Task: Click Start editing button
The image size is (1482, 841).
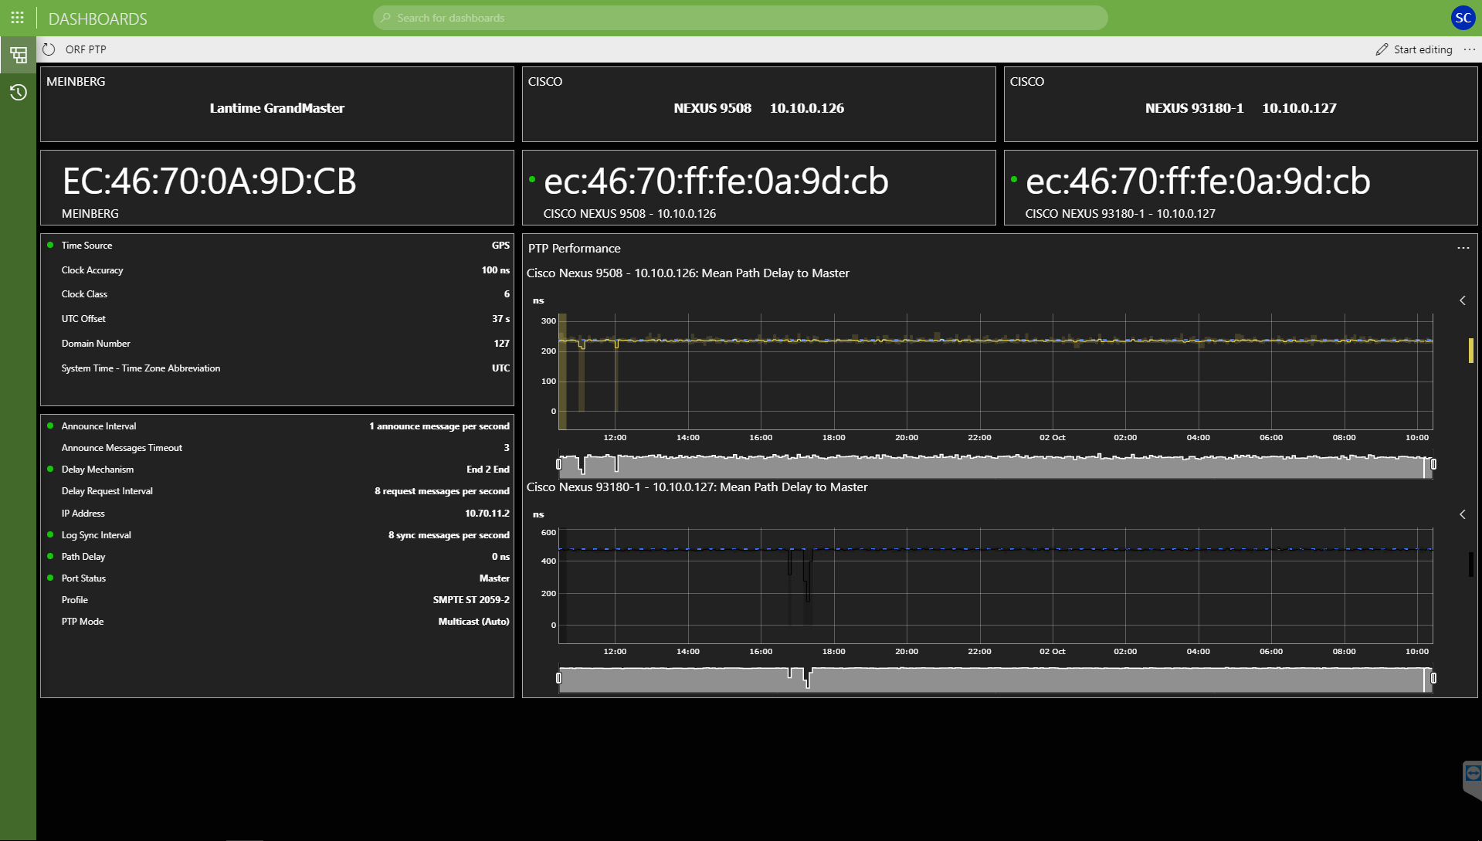Action: (1414, 49)
